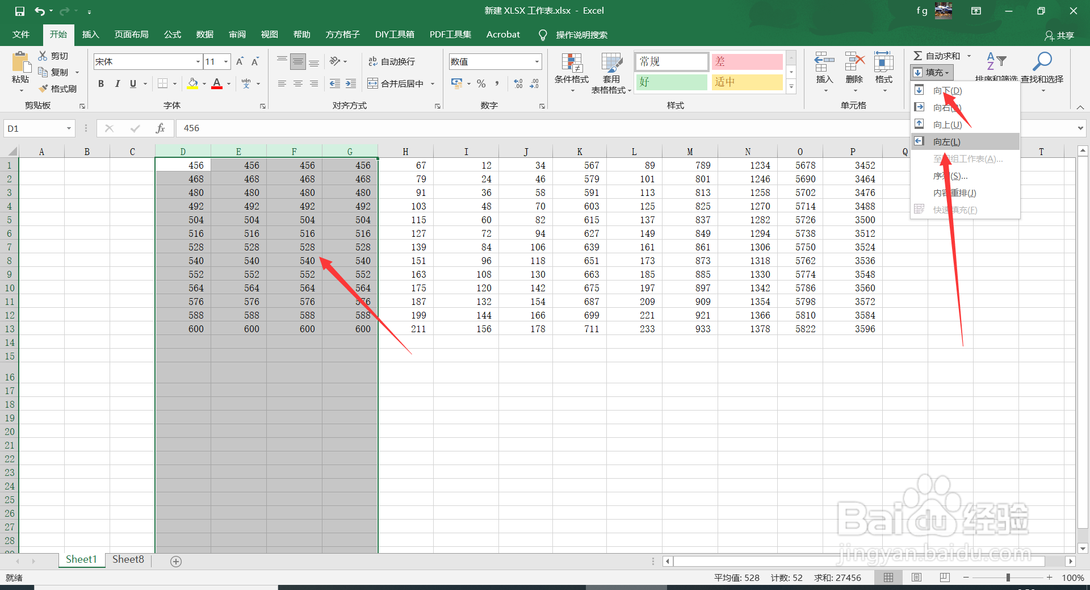Toggle italic formatting

pos(118,83)
